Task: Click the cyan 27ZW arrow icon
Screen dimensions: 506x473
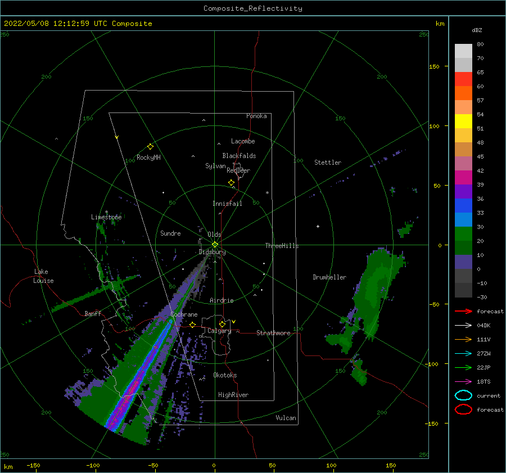Action: pyautogui.click(x=463, y=354)
